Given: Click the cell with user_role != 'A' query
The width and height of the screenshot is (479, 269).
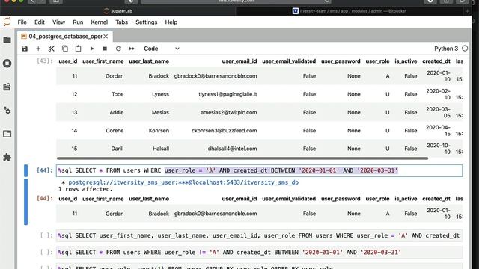Looking at the screenshot, I should tap(259, 253).
